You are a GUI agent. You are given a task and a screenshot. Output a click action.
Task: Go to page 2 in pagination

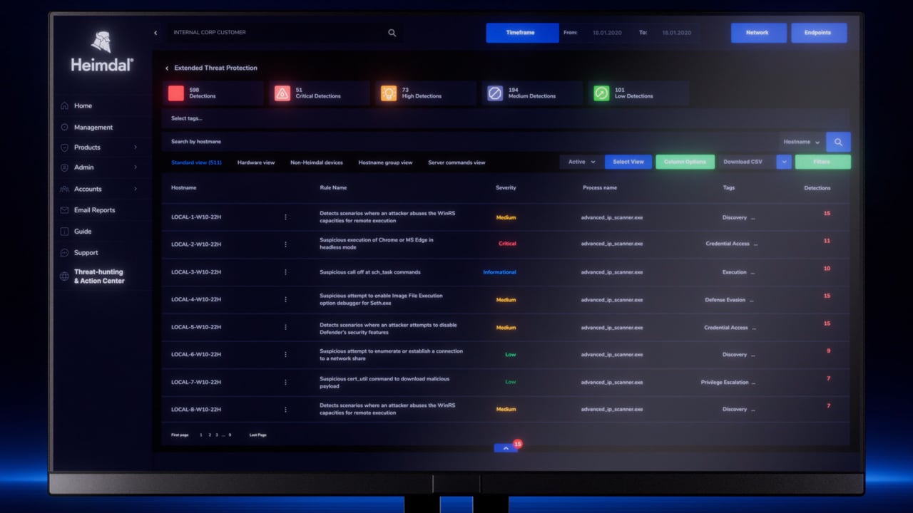(209, 435)
